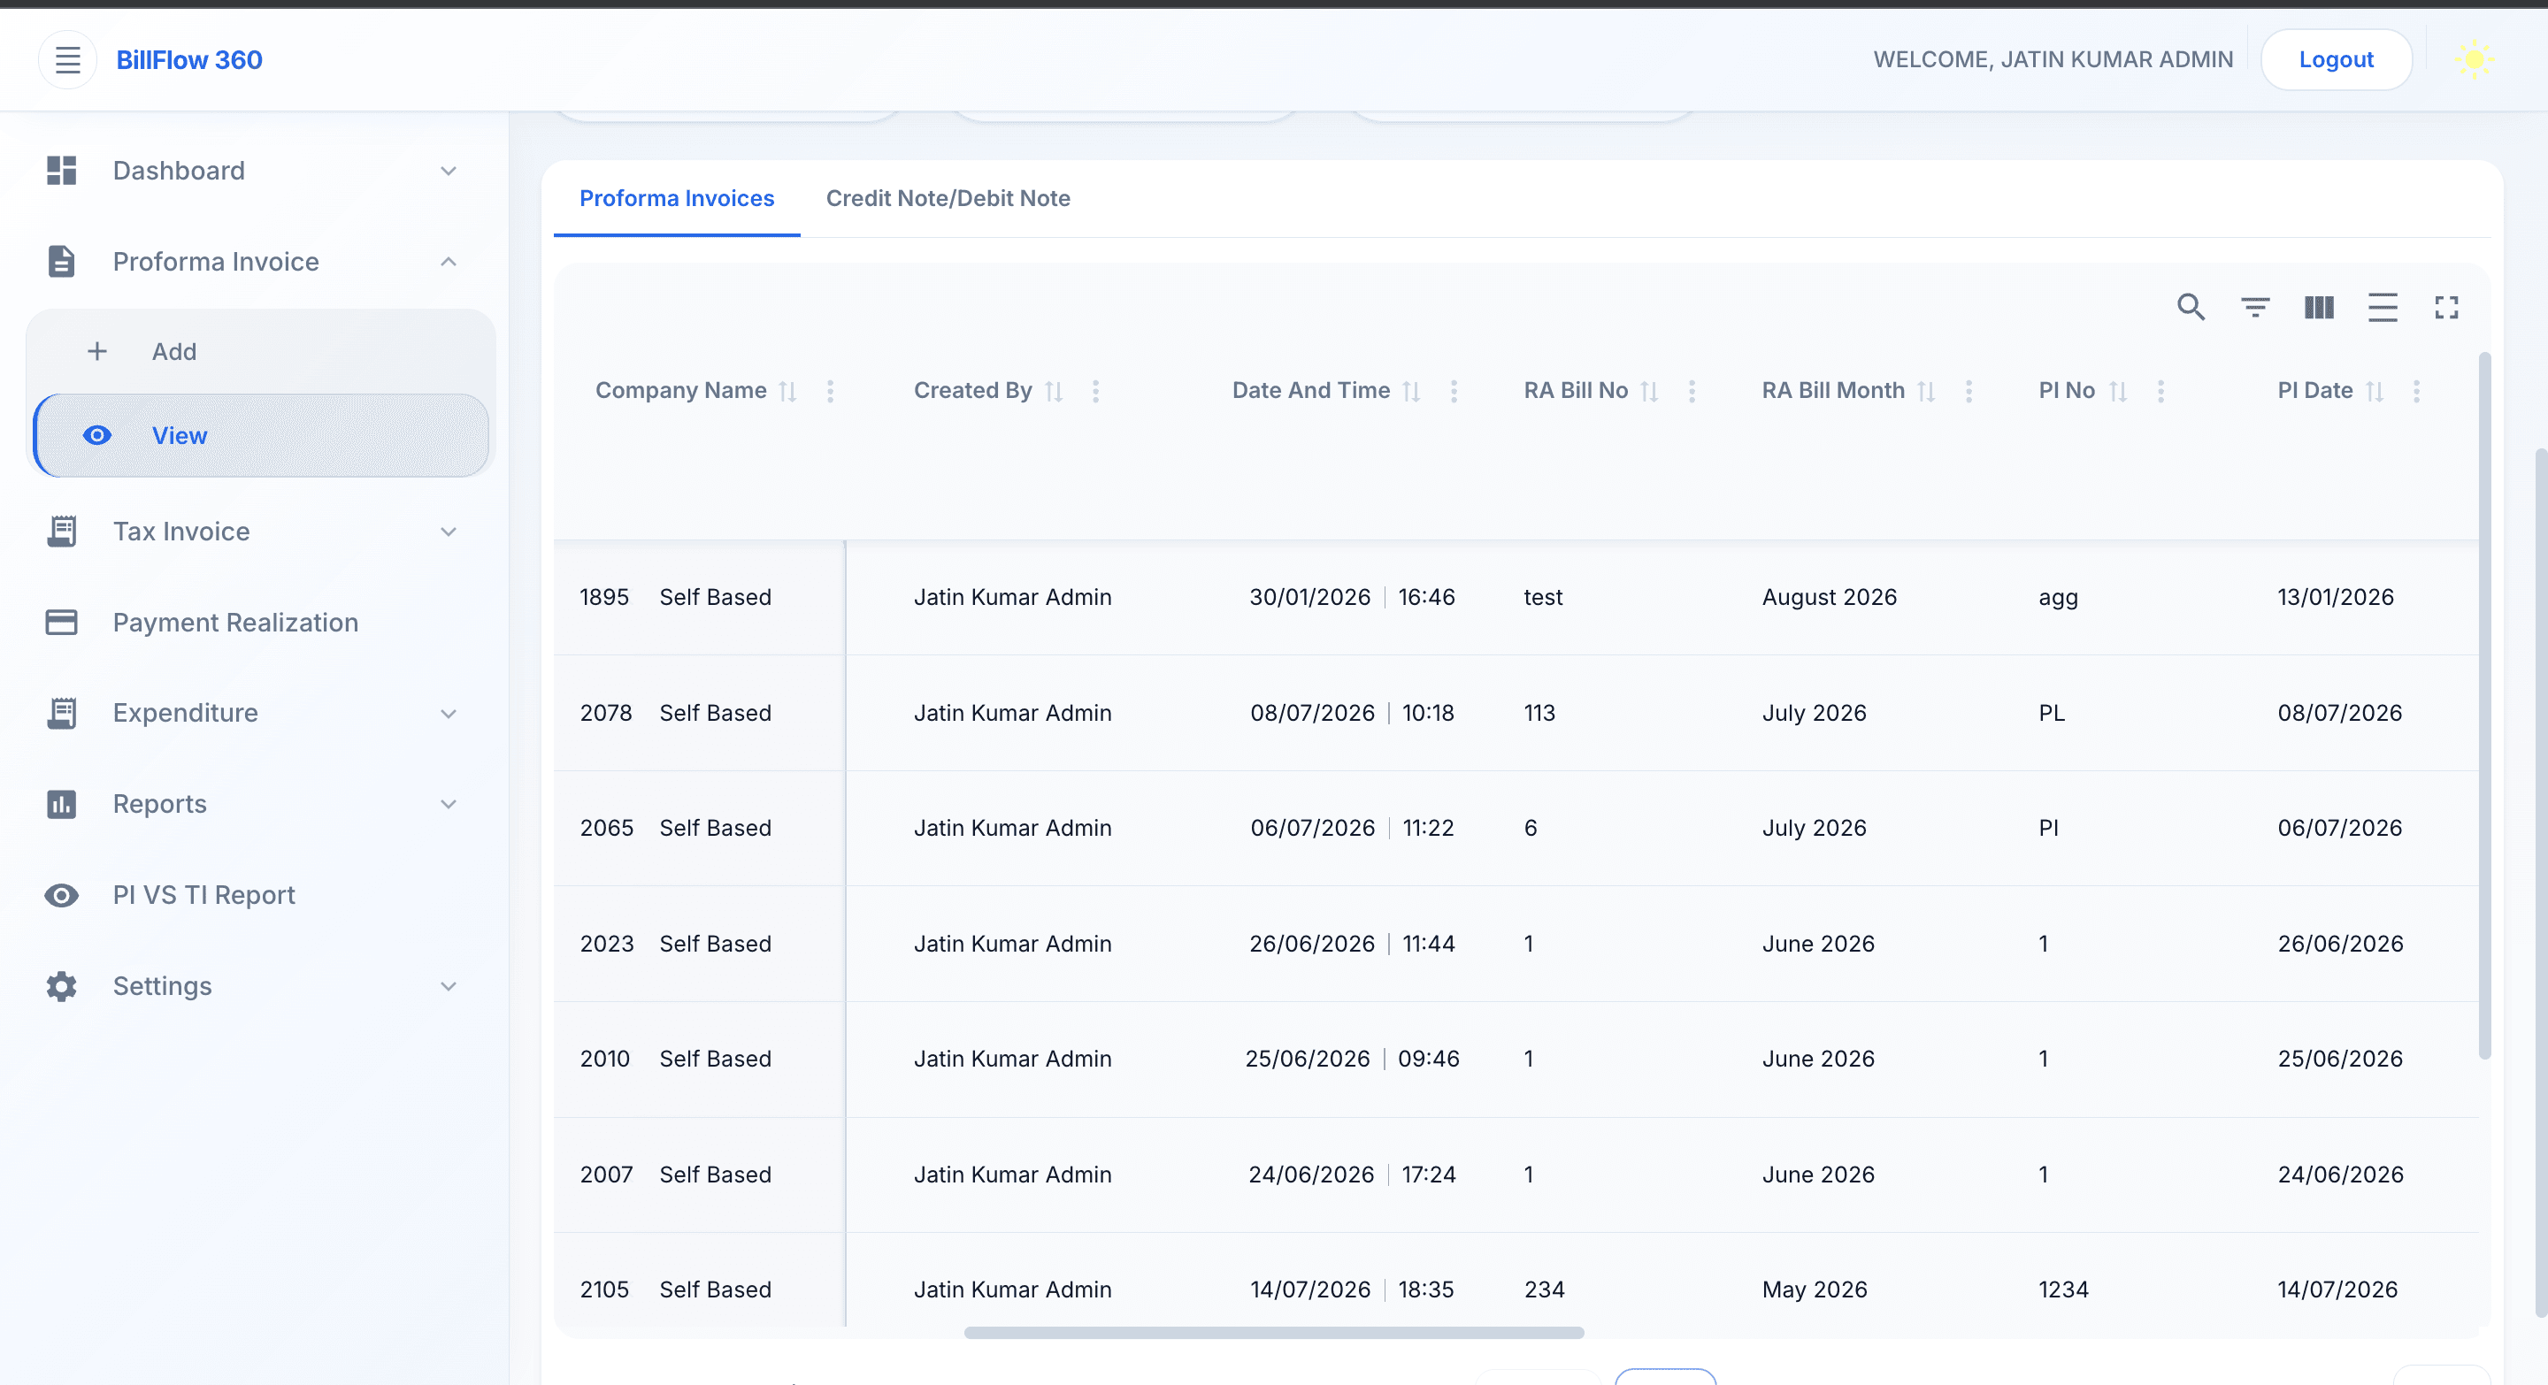Toggle table fullscreen icon
Viewport: 2548px width, 1385px height.
2446,308
